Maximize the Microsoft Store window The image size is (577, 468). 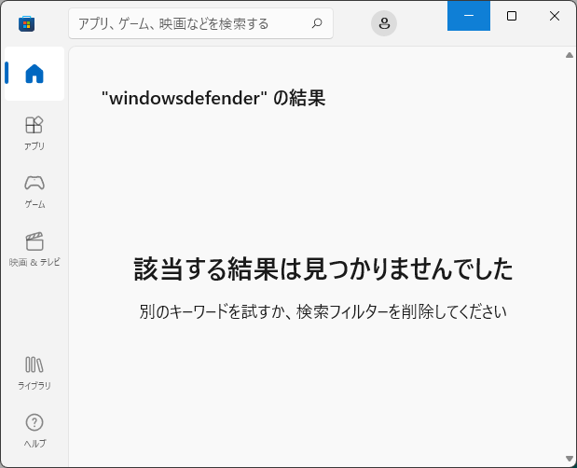point(512,16)
